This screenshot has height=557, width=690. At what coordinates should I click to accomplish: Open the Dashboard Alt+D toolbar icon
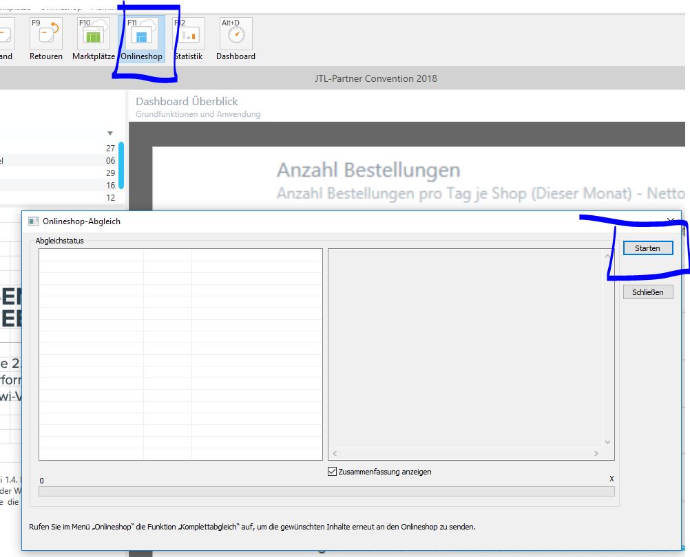tap(236, 39)
